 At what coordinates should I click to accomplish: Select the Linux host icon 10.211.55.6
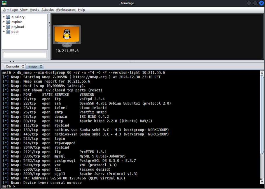click(x=67, y=36)
